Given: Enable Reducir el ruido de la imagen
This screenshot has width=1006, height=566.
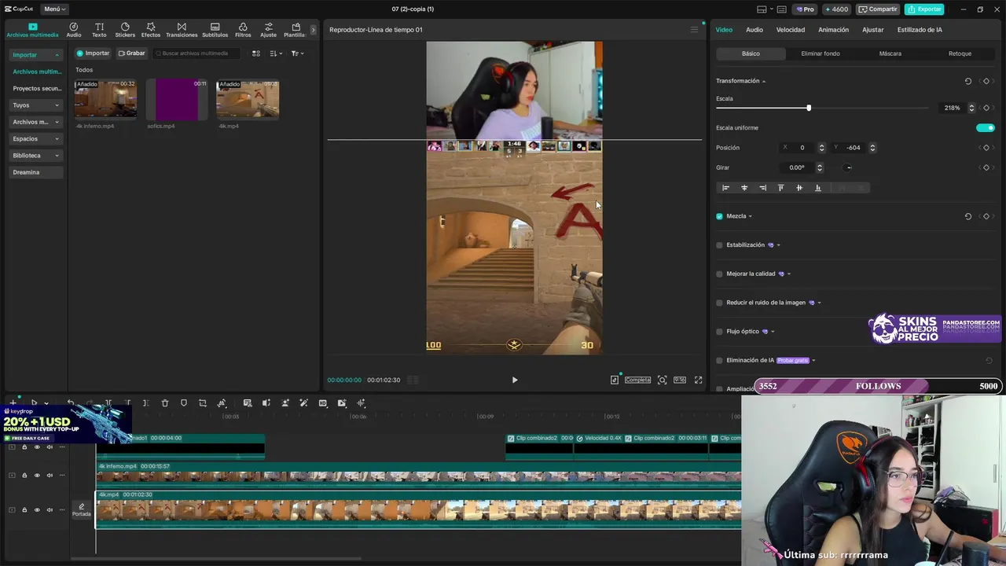Looking at the screenshot, I should 719,303.
